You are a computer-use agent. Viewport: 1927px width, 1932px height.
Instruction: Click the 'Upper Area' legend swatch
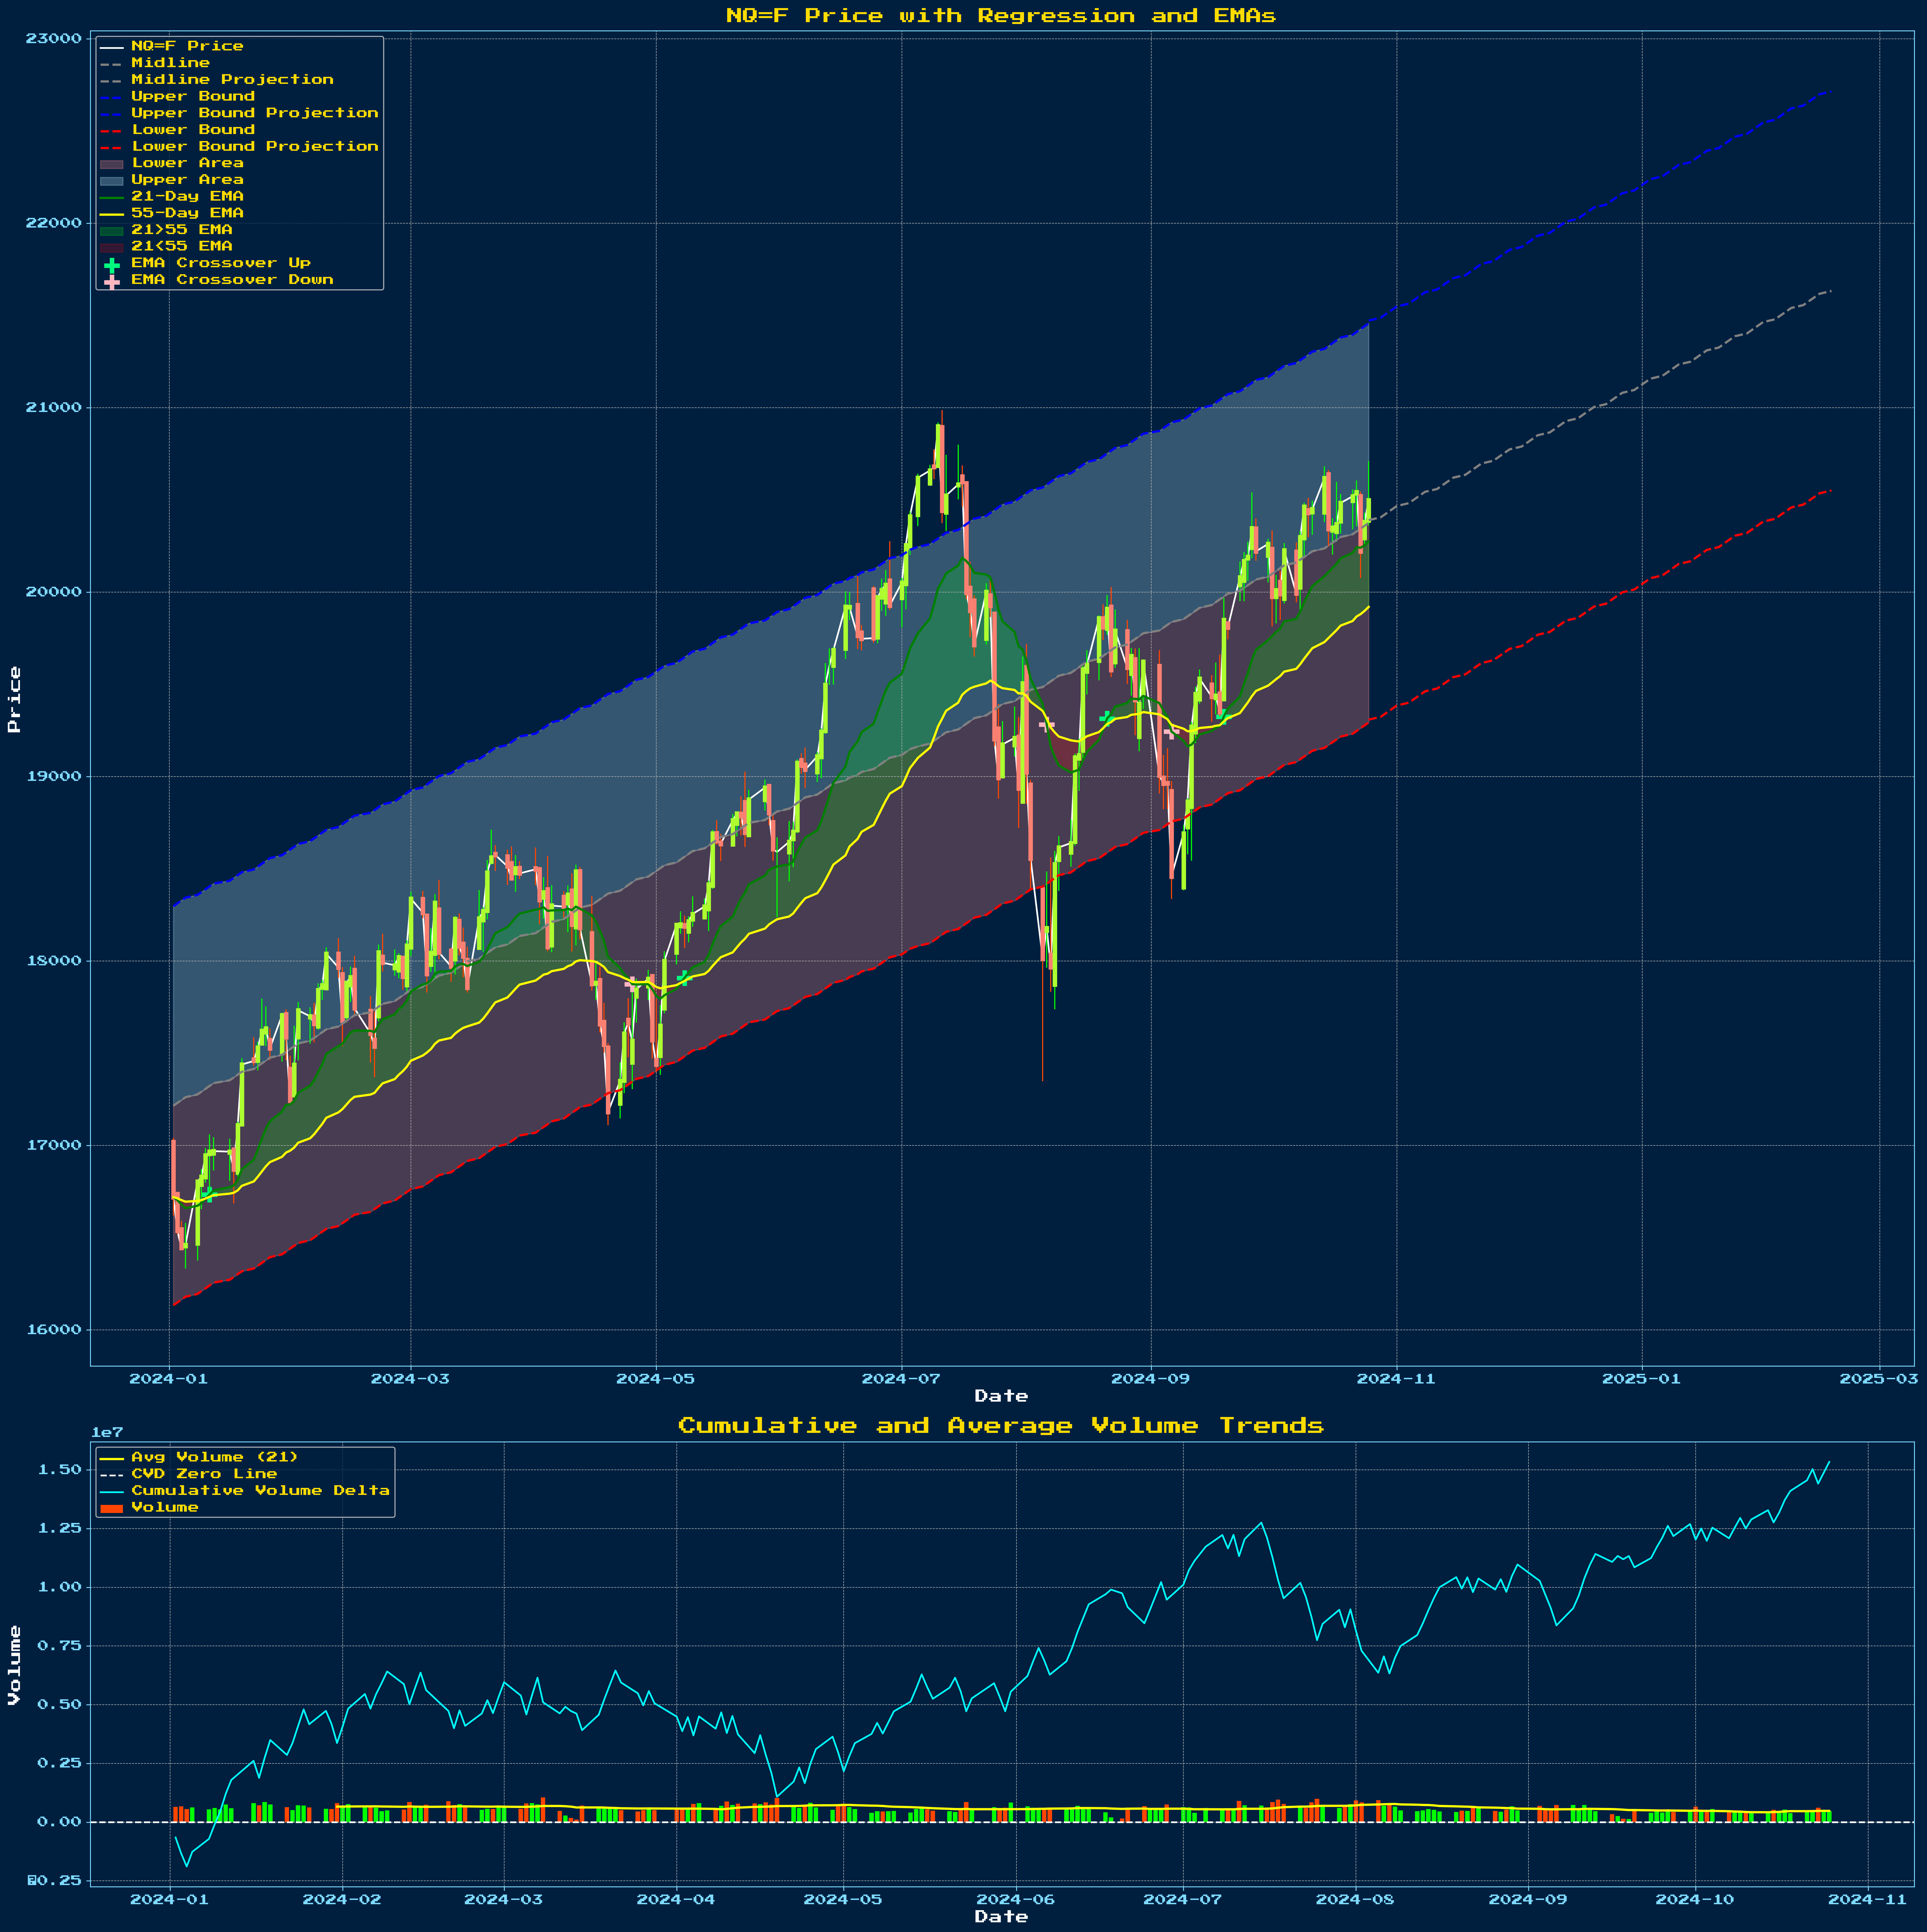coord(112,181)
